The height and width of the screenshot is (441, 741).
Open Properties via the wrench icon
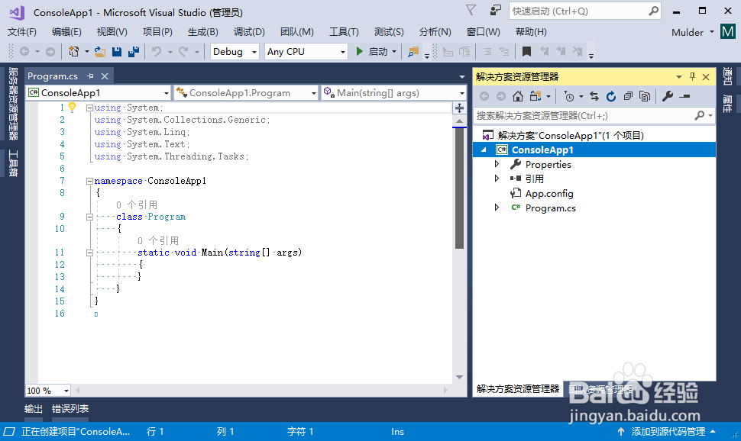667,96
